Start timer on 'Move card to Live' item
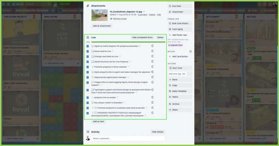Image resolution: width=279 pixels, height=146 pixels. (153, 51)
